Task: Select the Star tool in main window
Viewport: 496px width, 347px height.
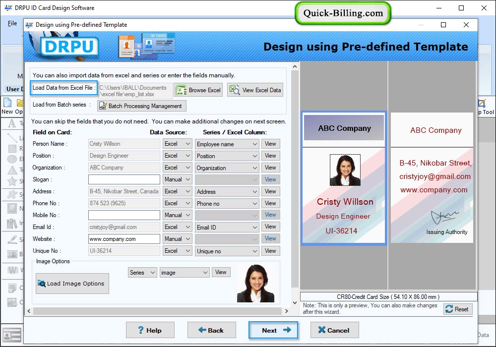Action: (12, 181)
